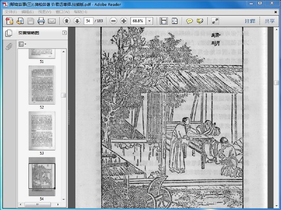The height and width of the screenshot is (210, 281).
Task: Select page 53 thumbnail
Action: point(42,131)
